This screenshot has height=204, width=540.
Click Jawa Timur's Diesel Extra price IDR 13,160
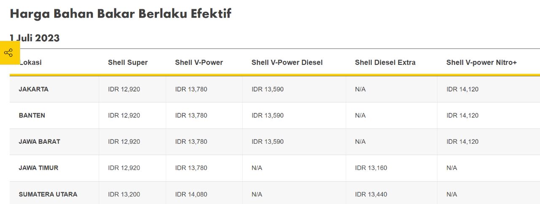point(371,168)
